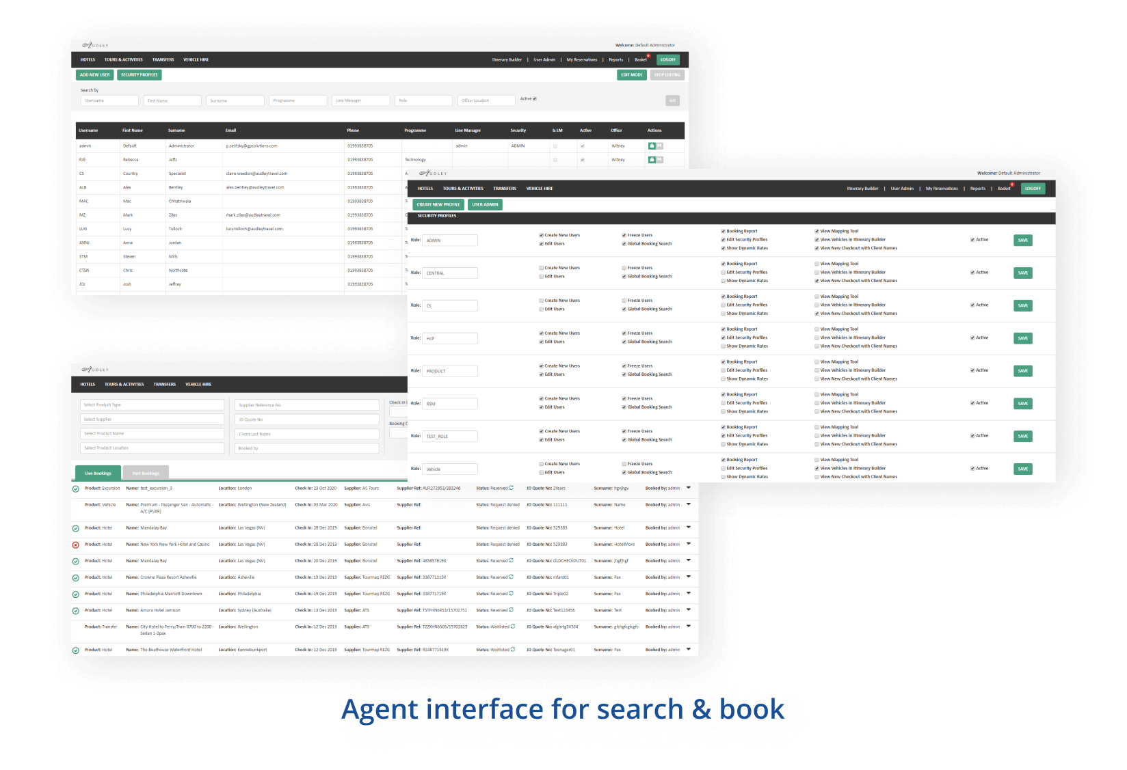Viewport: 1127px width, 770px height.
Task: Click status icon for Amora Hotel Jamison
Action: tap(76, 611)
